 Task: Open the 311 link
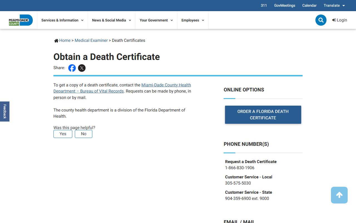[264, 6]
